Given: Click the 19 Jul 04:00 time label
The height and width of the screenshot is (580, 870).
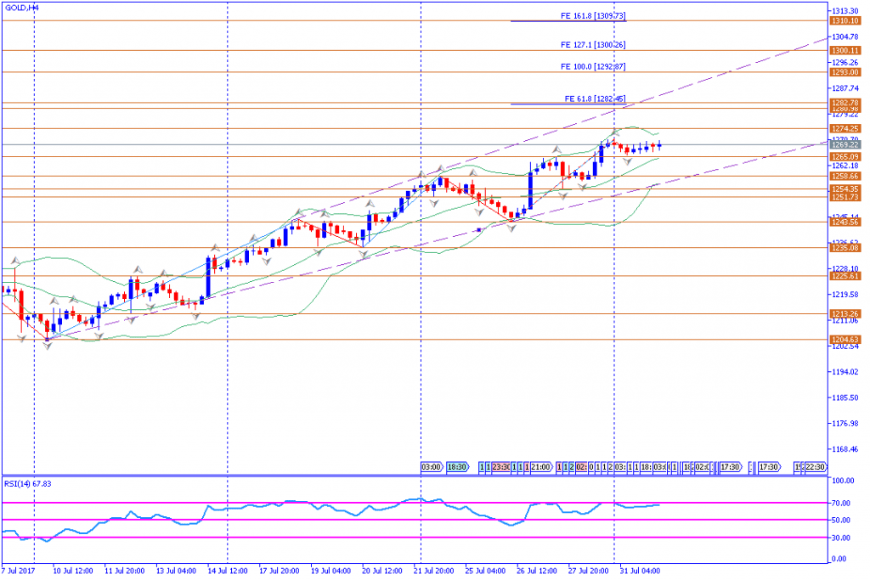Looking at the screenshot, I should tap(330, 572).
